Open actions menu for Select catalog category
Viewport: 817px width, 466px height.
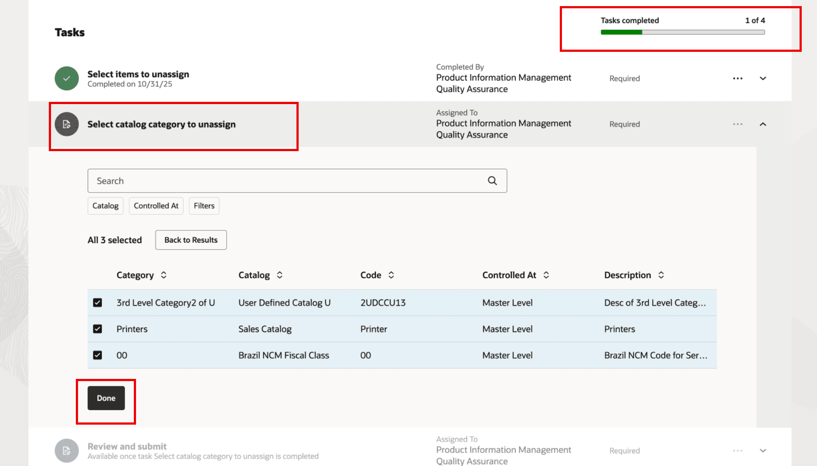[x=738, y=124]
